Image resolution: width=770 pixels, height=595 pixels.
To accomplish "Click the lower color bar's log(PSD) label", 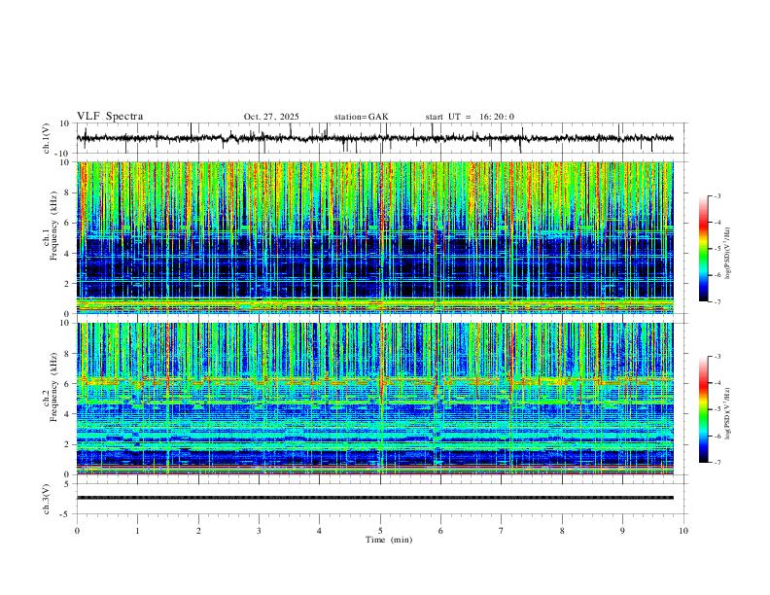I will tap(728, 414).
